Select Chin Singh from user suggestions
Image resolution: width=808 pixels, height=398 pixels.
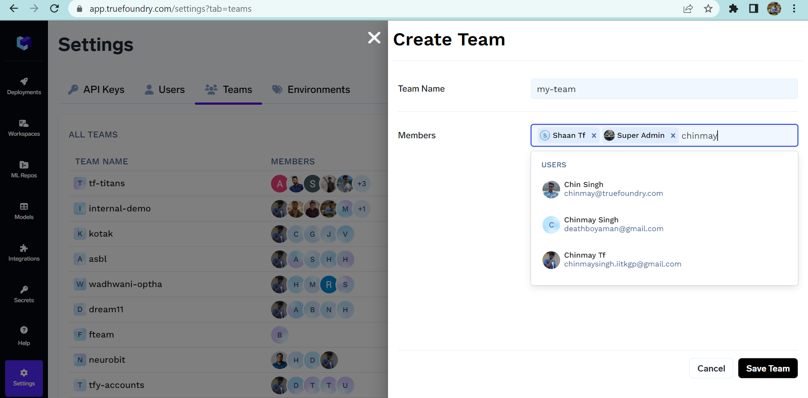664,189
